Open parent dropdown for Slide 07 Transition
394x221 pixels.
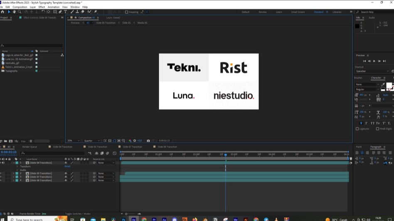click(106, 177)
